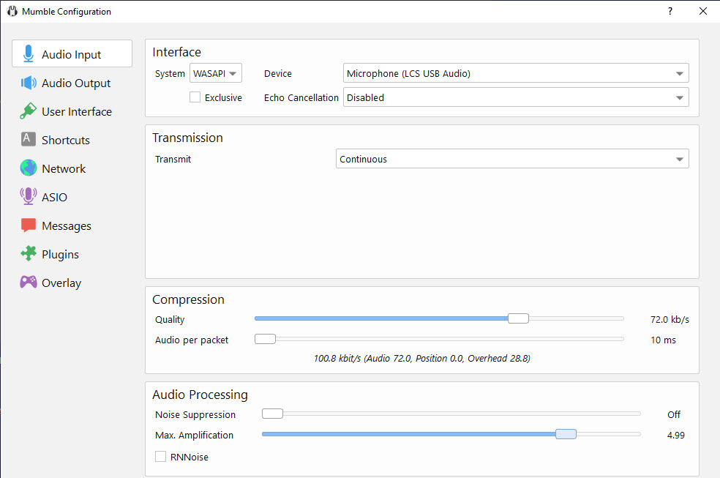
Task: Click the Device label
Action: 278,73
